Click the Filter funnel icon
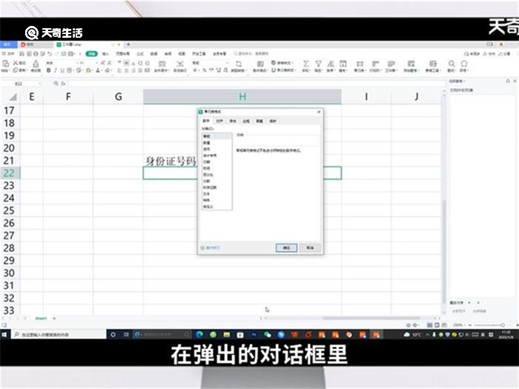Screen dimensions: 519x389 pyautogui.click(x=318, y=64)
